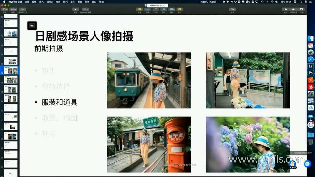Start slideshow with the Play button
Viewport: 315px width, 177px height.
[75, 9]
